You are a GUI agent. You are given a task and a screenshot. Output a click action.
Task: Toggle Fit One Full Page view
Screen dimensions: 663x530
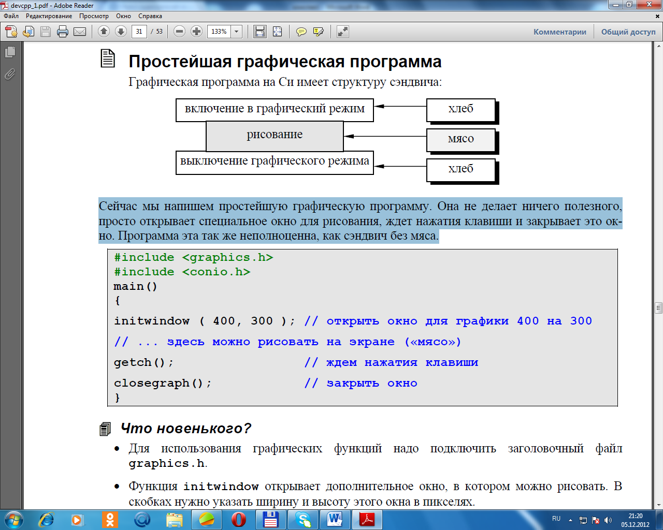[278, 32]
